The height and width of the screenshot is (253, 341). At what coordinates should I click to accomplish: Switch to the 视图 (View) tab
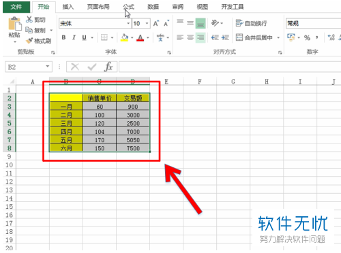coord(202,7)
